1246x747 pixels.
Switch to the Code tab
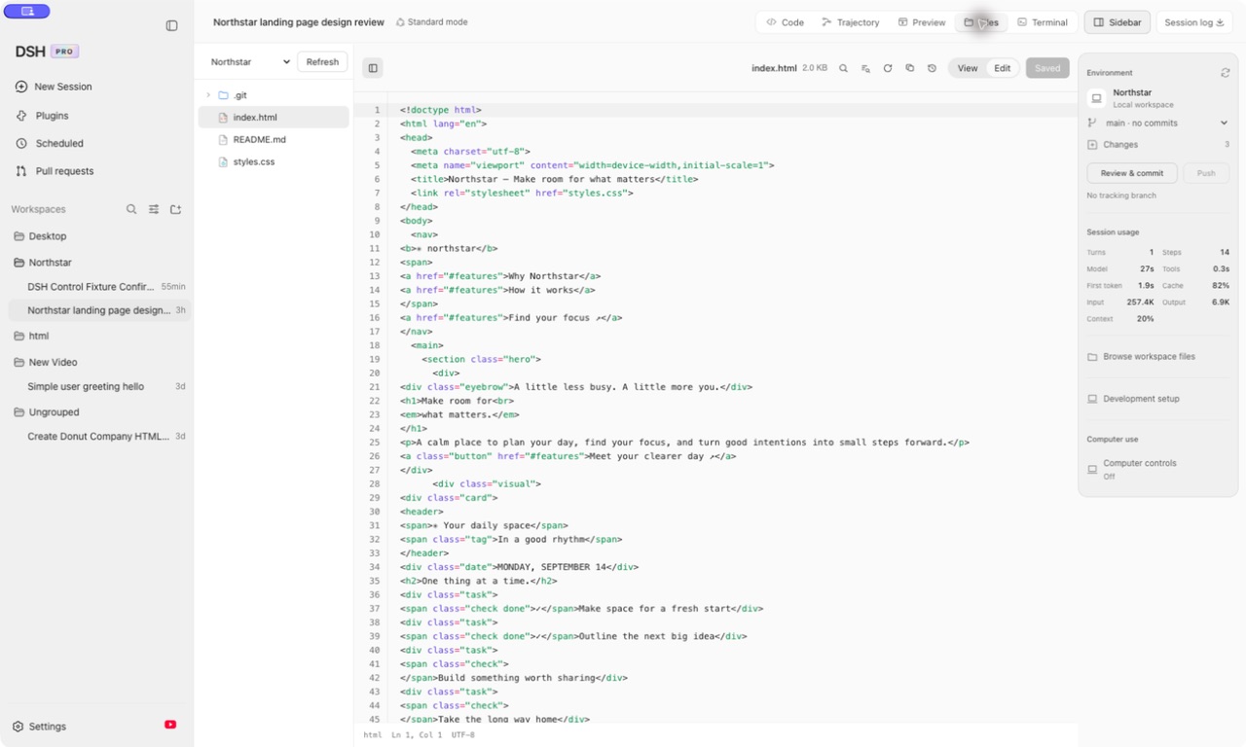point(785,22)
